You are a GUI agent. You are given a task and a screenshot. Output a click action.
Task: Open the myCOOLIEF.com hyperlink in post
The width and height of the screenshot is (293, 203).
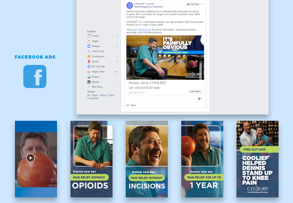pos(141,29)
